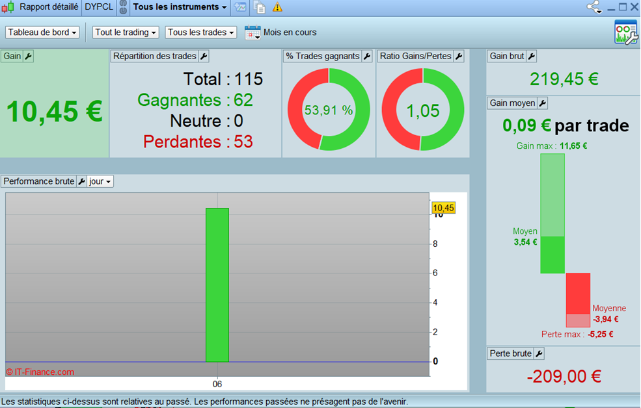This screenshot has height=408, width=641.
Task: Click the Gain moyen label
Action: [512, 103]
